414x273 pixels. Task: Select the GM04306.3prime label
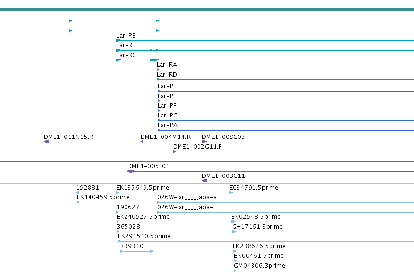pyautogui.click(x=260, y=266)
